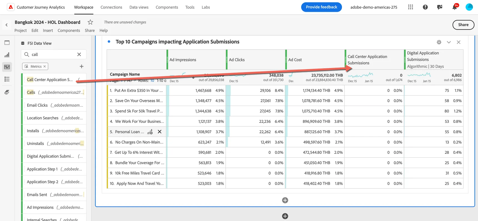Image resolution: width=478 pixels, height=221 pixels.
Task: Select the Calls metric
Action: (x=54, y=92)
